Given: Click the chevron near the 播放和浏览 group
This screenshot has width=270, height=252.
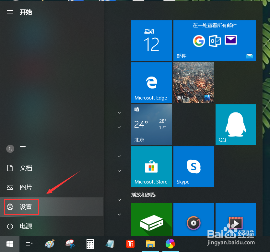Looking at the screenshot, I should pos(119,200).
